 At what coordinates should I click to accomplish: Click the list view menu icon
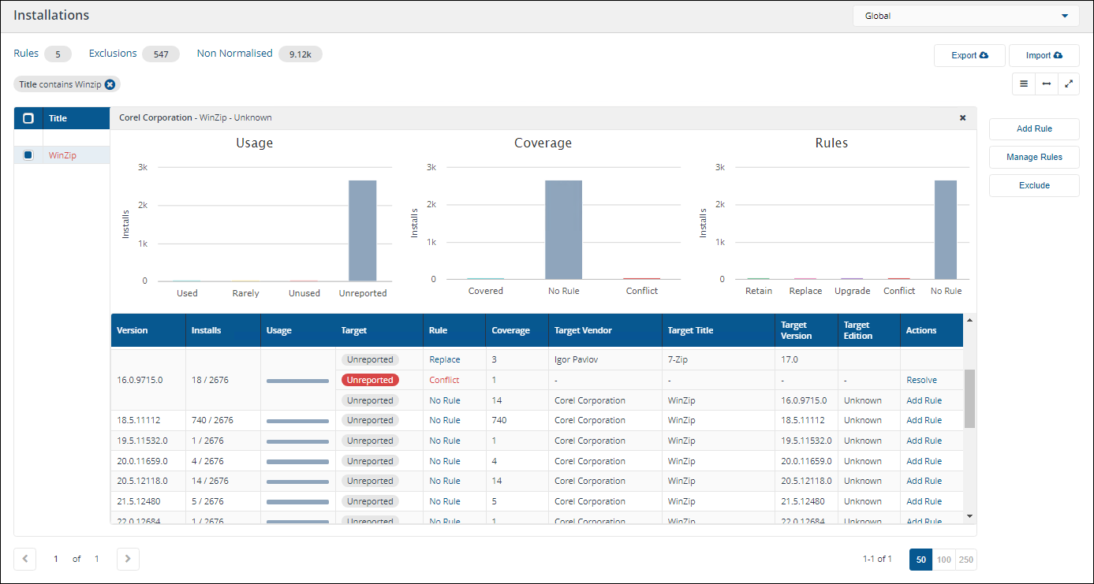[x=1024, y=84]
